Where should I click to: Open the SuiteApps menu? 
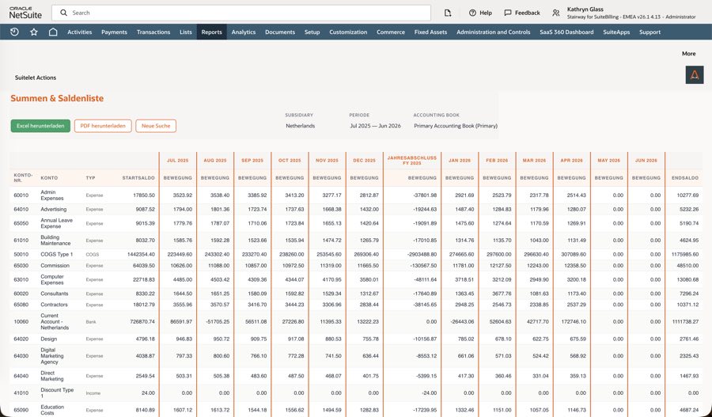(x=616, y=32)
